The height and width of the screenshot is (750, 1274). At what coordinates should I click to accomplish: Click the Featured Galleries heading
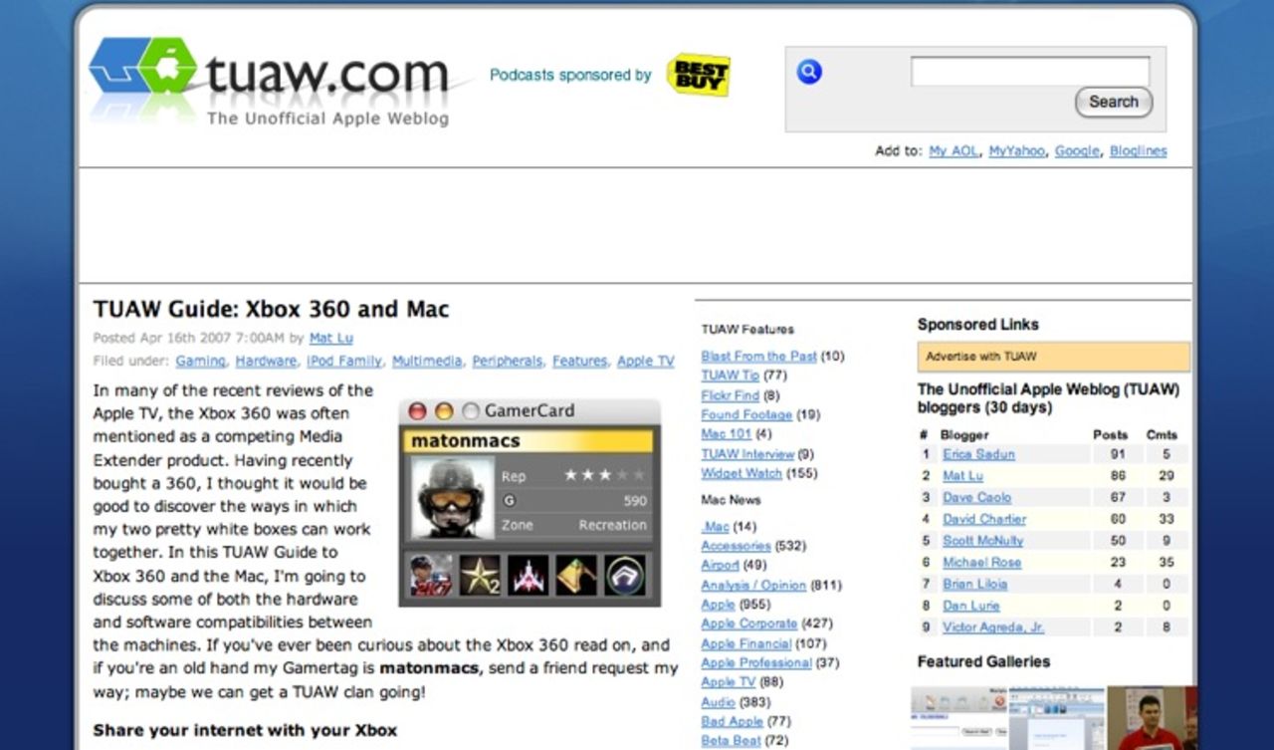click(x=983, y=661)
